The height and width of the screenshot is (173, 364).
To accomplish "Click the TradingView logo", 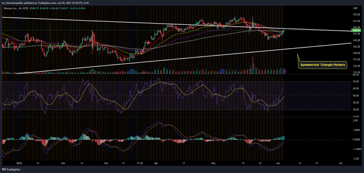I will [x=12, y=169].
